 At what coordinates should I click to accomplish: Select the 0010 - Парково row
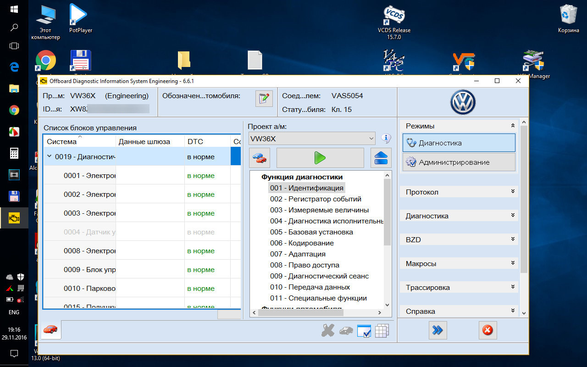pyautogui.click(x=142, y=288)
